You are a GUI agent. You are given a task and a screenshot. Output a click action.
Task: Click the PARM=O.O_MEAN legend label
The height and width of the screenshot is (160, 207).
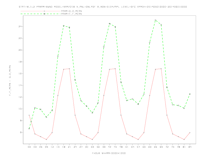click(71, 11)
